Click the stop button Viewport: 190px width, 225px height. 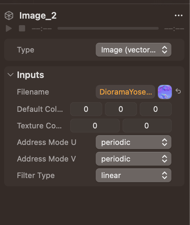click(x=22, y=28)
